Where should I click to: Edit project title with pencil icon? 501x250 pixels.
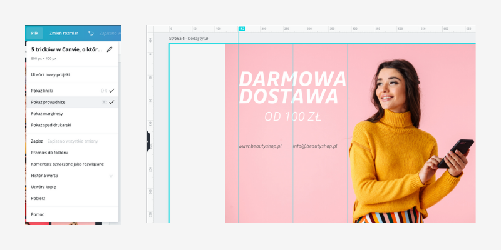click(x=110, y=49)
